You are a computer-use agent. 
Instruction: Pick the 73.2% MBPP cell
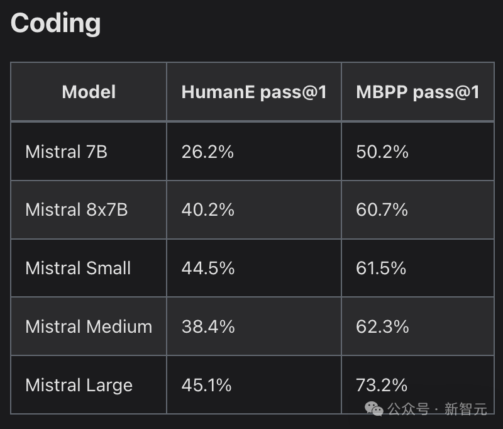[382, 385]
